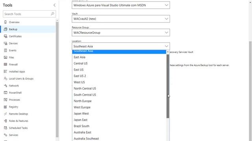Go to PowerShell label

pyautogui.click(x=15, y=92)
